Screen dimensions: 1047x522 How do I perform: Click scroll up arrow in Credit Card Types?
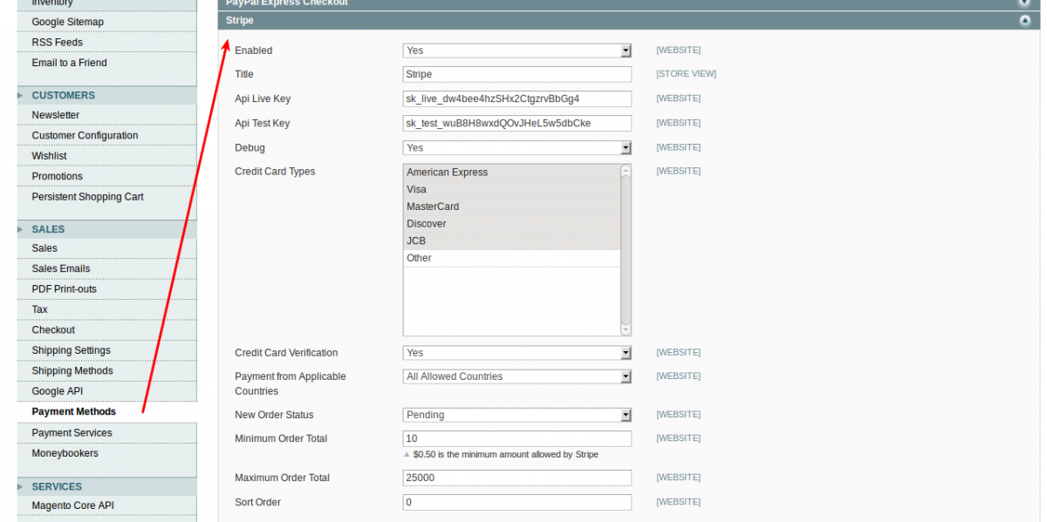626,172
